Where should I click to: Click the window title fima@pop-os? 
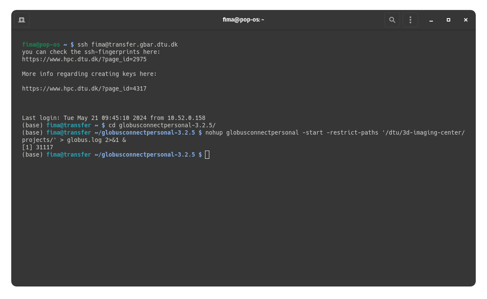pyautogui.click(x=243, y=20)
